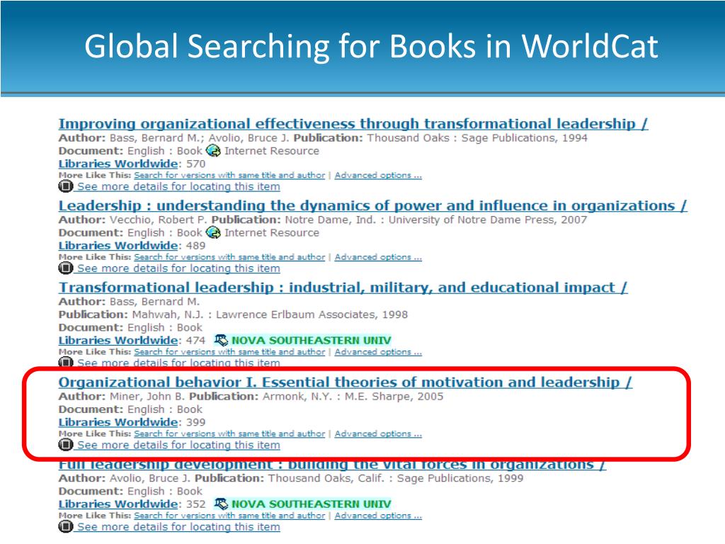Click Internet Resource globe icon for Bass/Avolio book
This screenshot has height=544, width=725.
(213, 151)
